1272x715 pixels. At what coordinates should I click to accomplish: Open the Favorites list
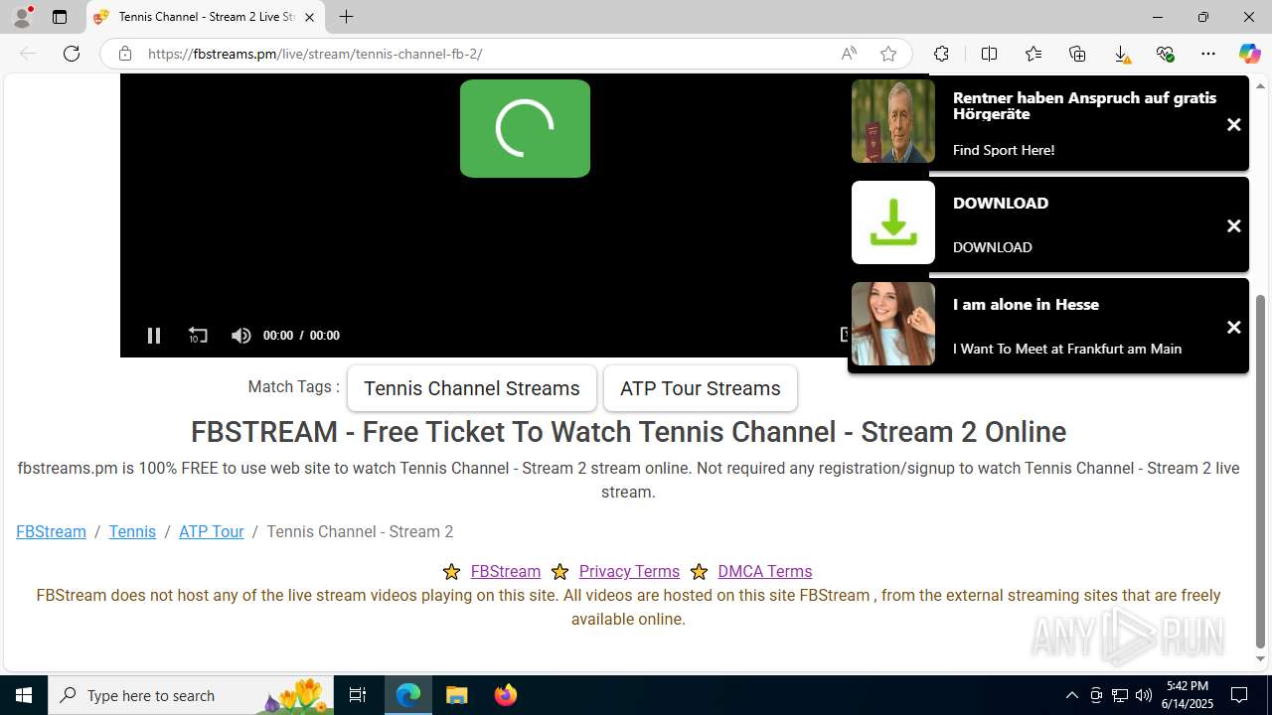point(1033,54)
